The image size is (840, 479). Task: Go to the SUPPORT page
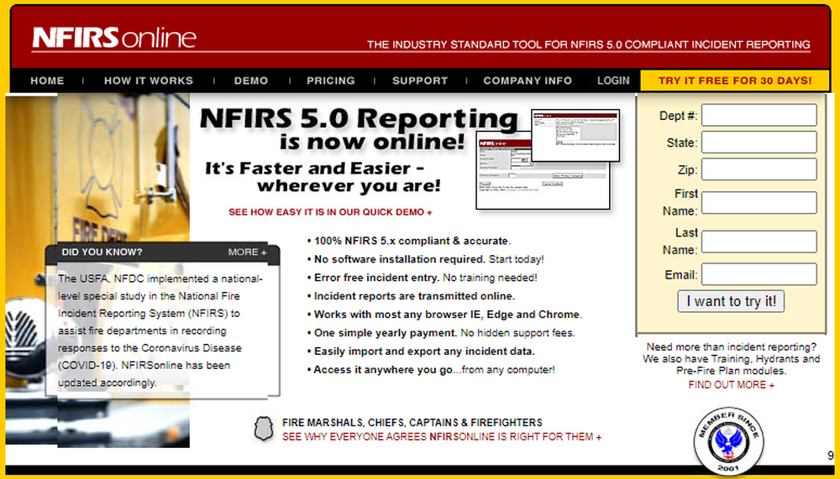coord(419,81)
